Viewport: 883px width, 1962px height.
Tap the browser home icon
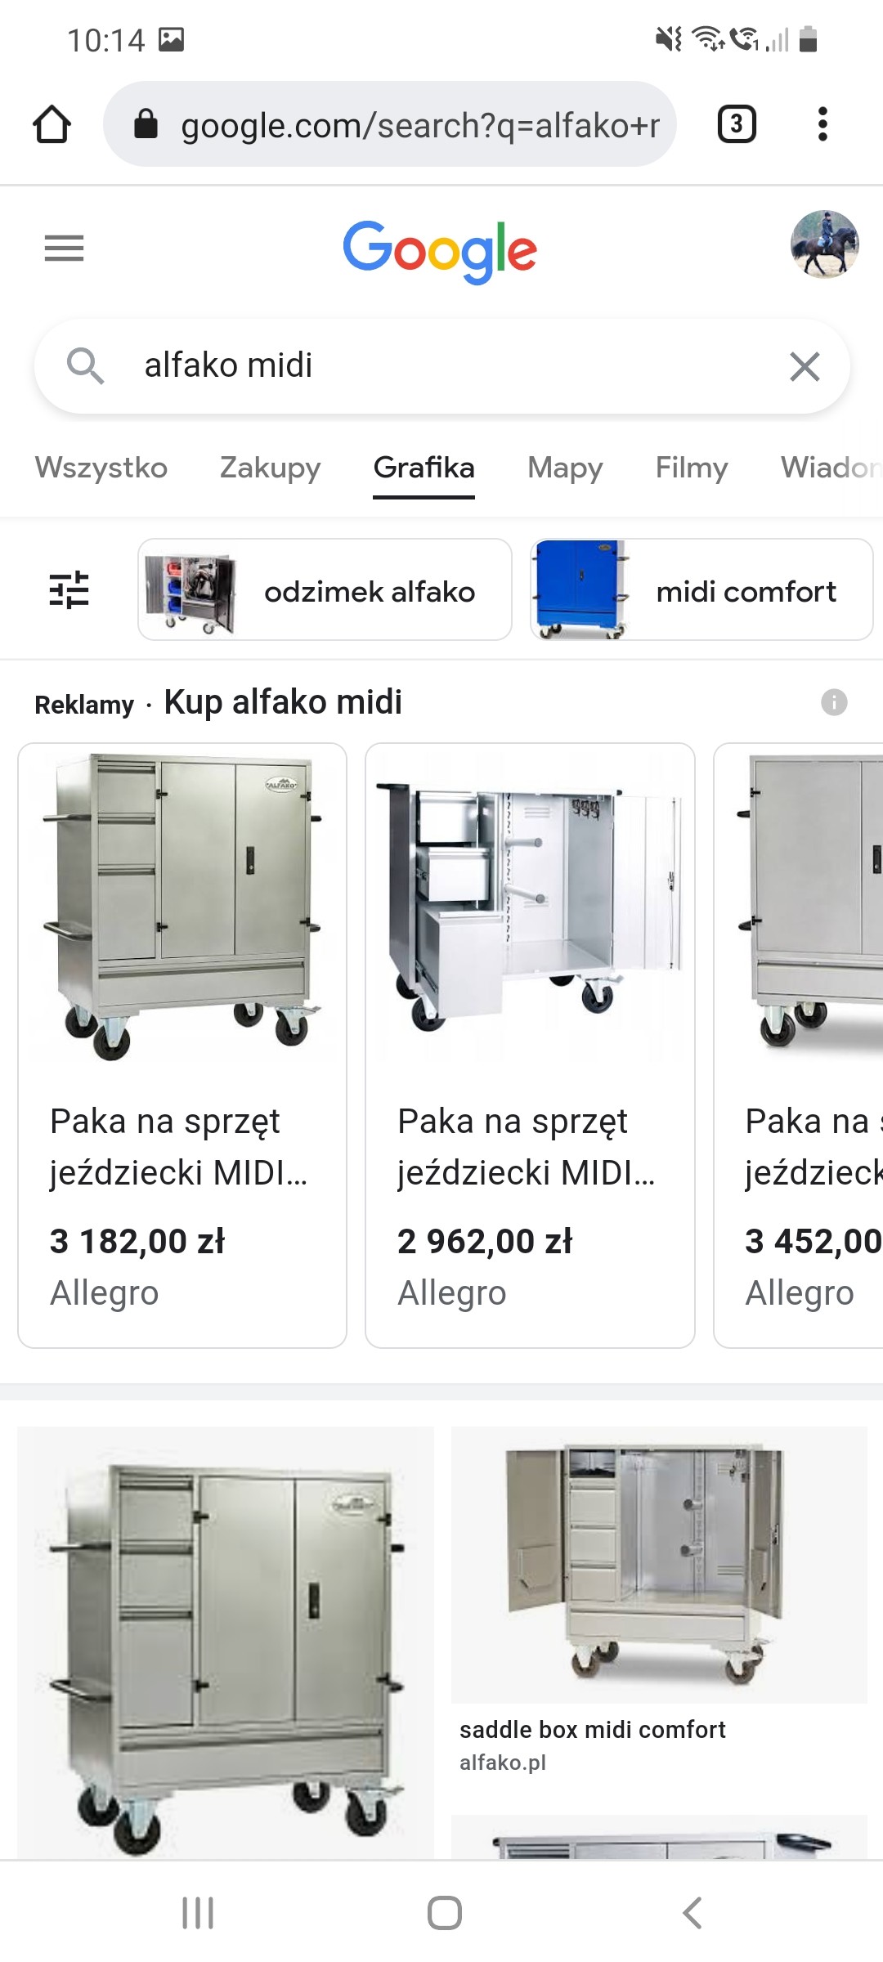[x=52, y=124]
